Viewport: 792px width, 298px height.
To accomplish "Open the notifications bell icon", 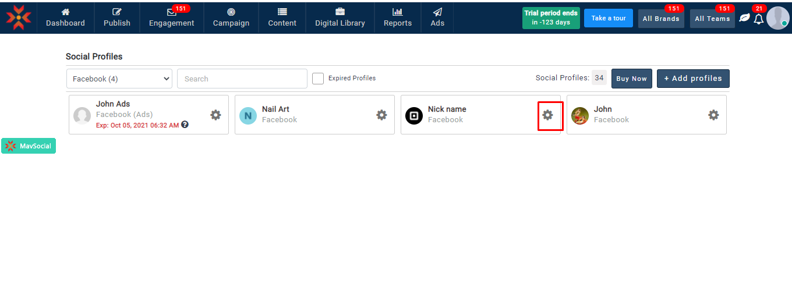I will click(758, 19).
